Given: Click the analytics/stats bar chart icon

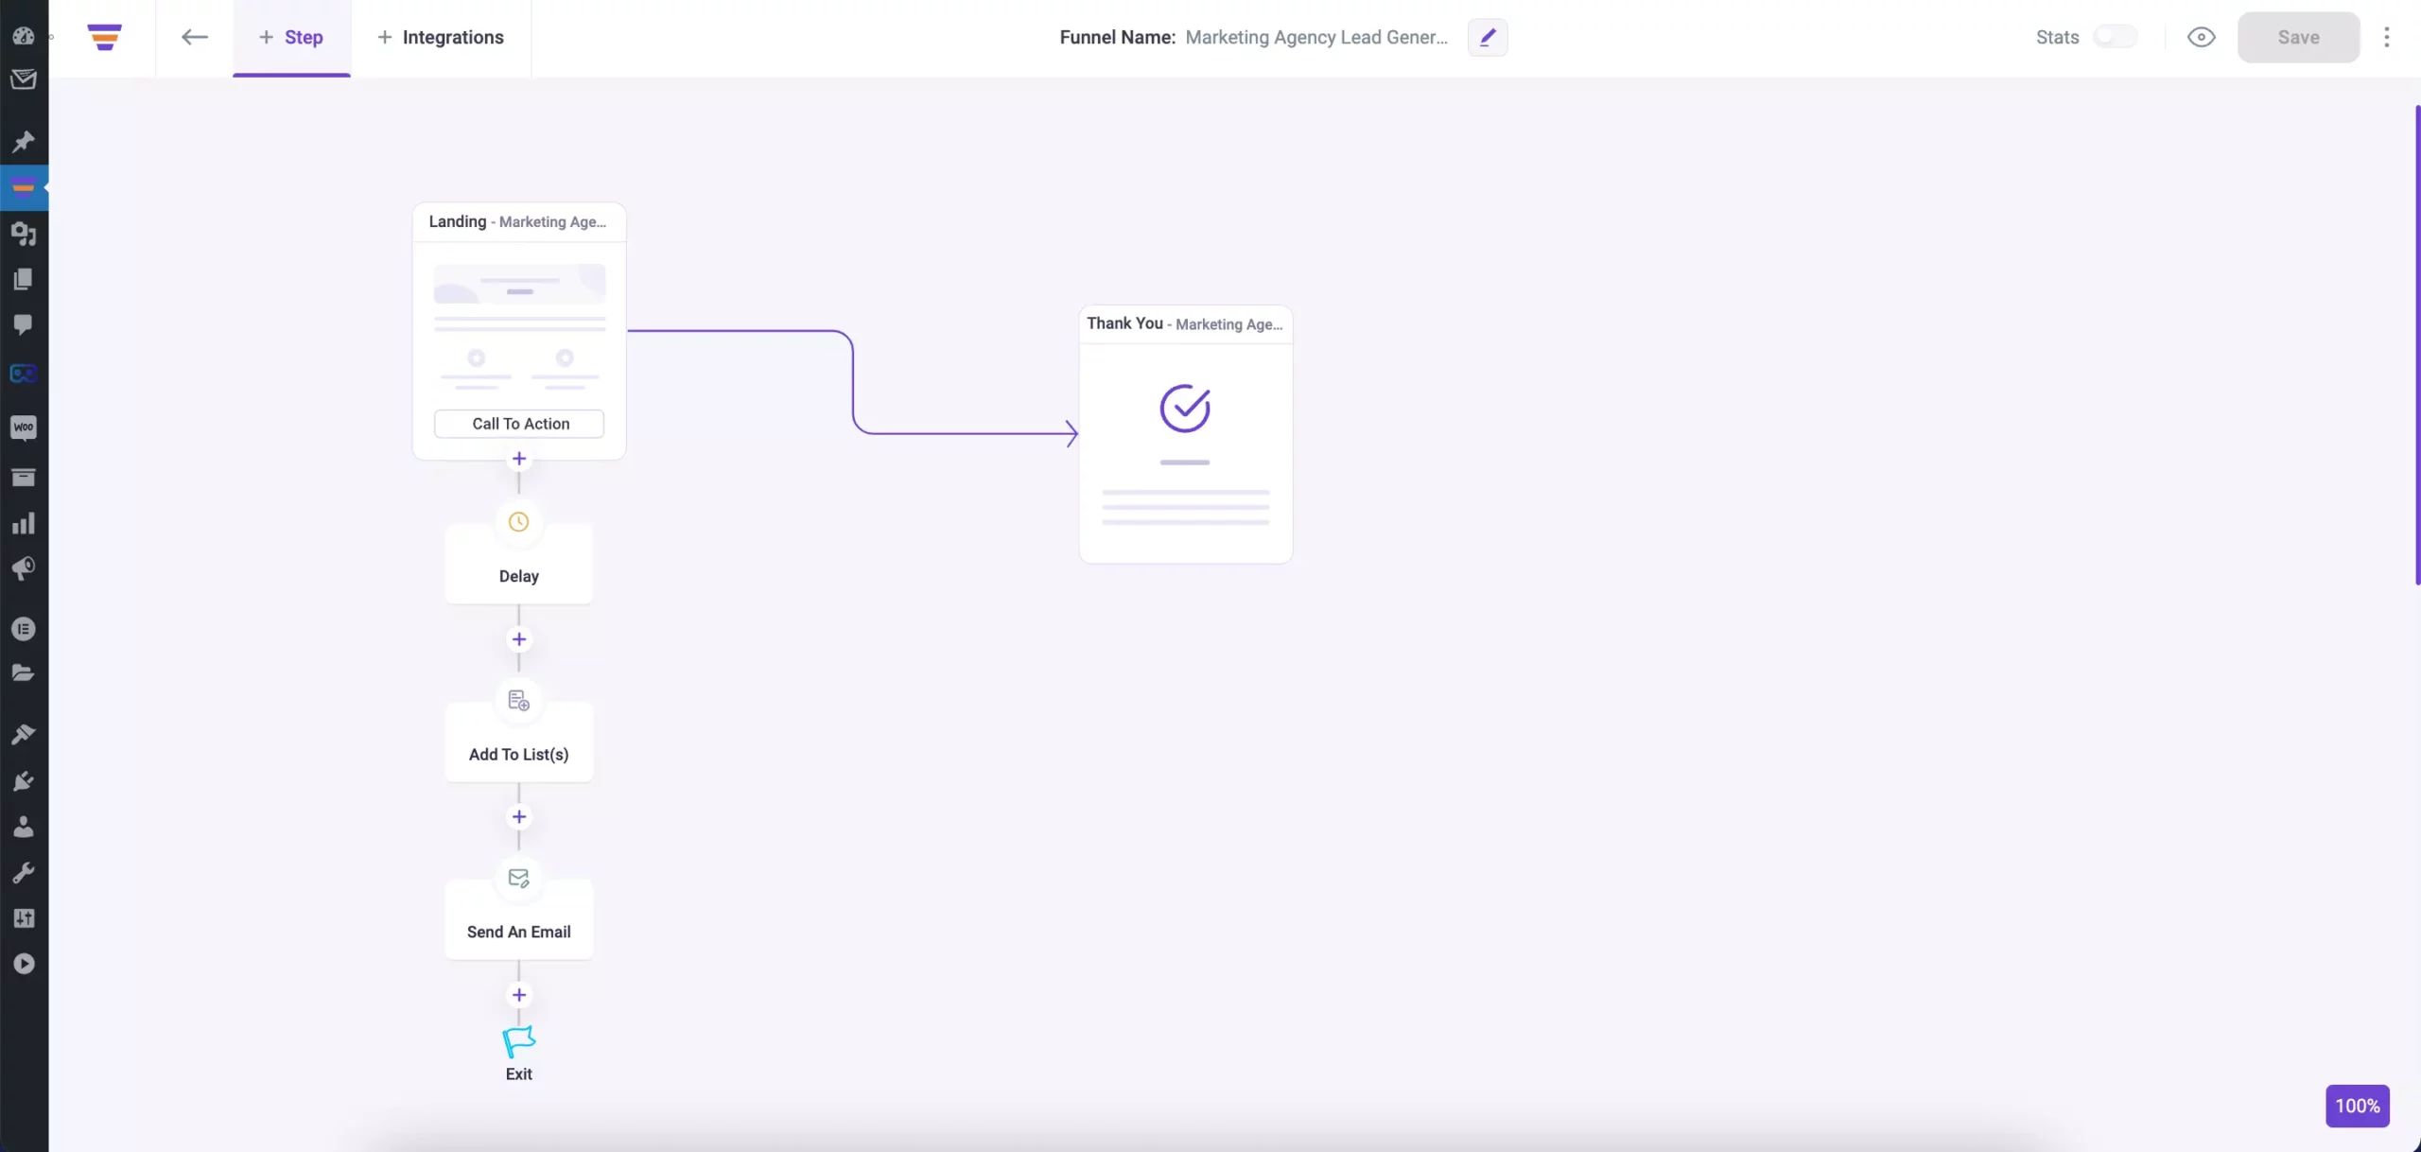Looking at the screenshot, I should (25, 522).
